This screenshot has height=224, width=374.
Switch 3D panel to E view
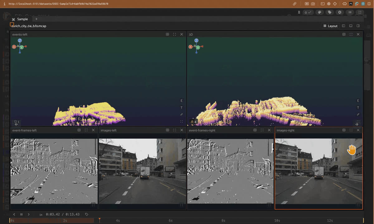pyautogui.click(x=358, y=101)
